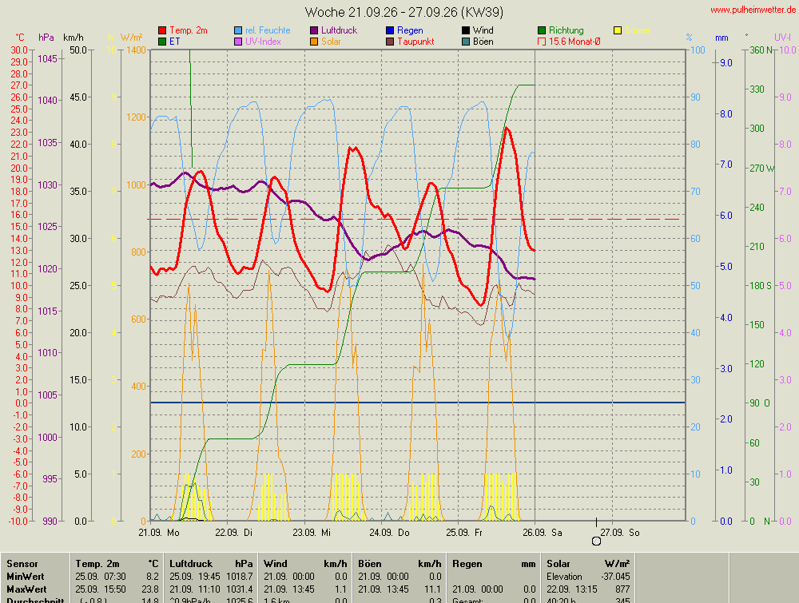Click the Solar column header in the table
The image size is (799, 603).
click(558, 564)
